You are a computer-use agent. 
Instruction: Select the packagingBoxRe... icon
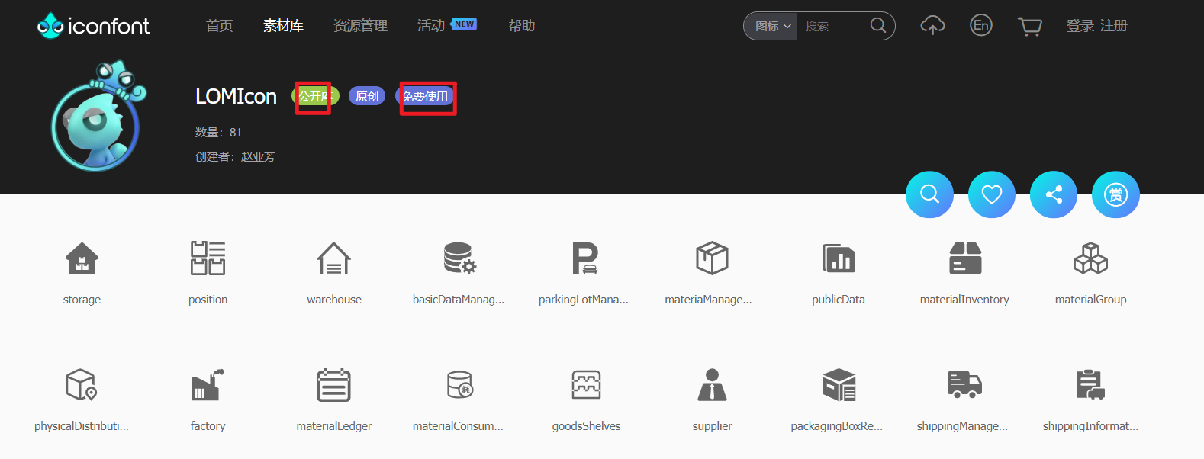[x=839, y=384]
